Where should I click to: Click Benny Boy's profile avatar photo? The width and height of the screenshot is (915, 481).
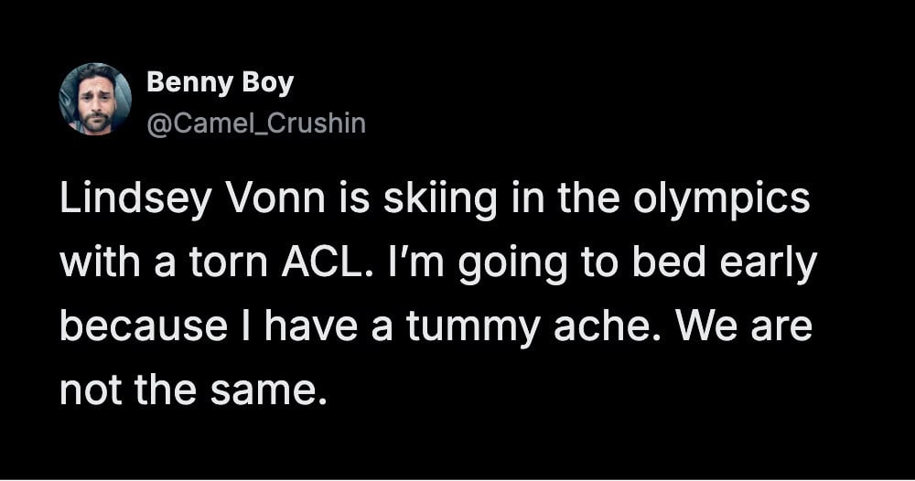click(x=95, y=100)
